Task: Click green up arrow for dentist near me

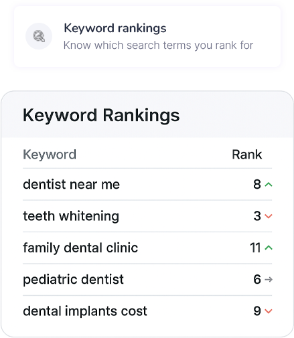Action: (x=269, y=185)
